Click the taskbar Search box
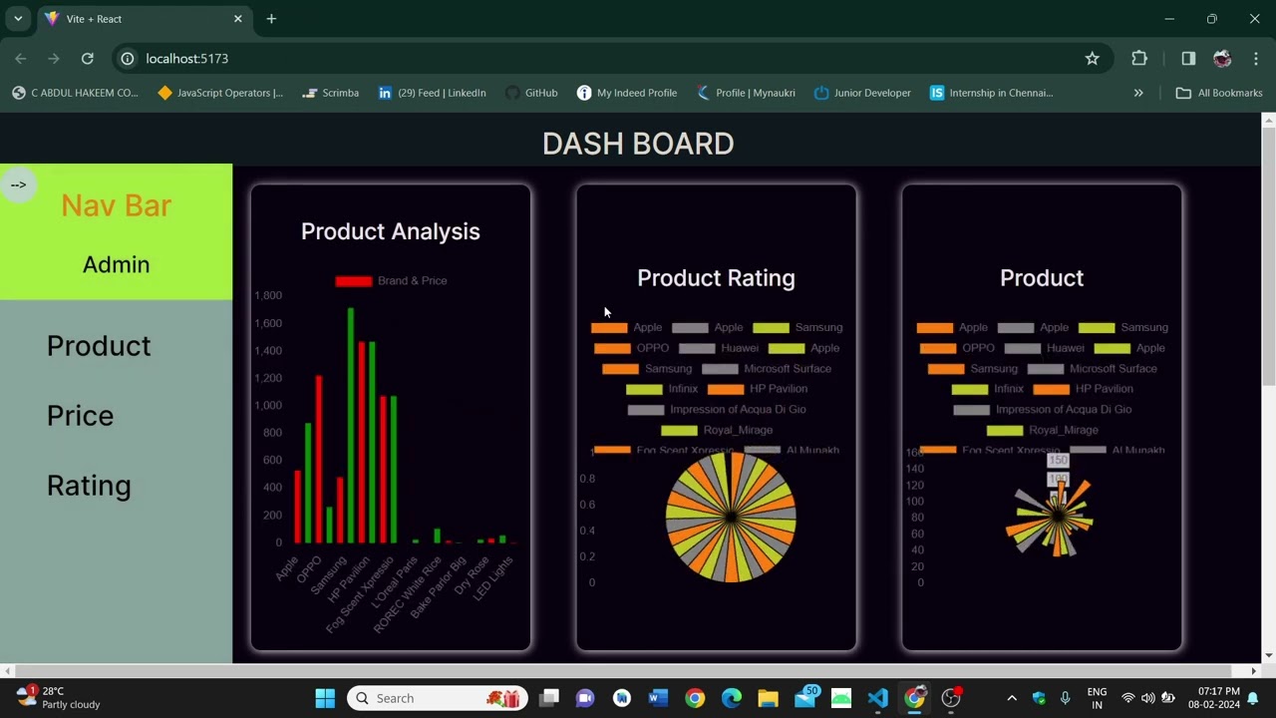 coord(439,698)
